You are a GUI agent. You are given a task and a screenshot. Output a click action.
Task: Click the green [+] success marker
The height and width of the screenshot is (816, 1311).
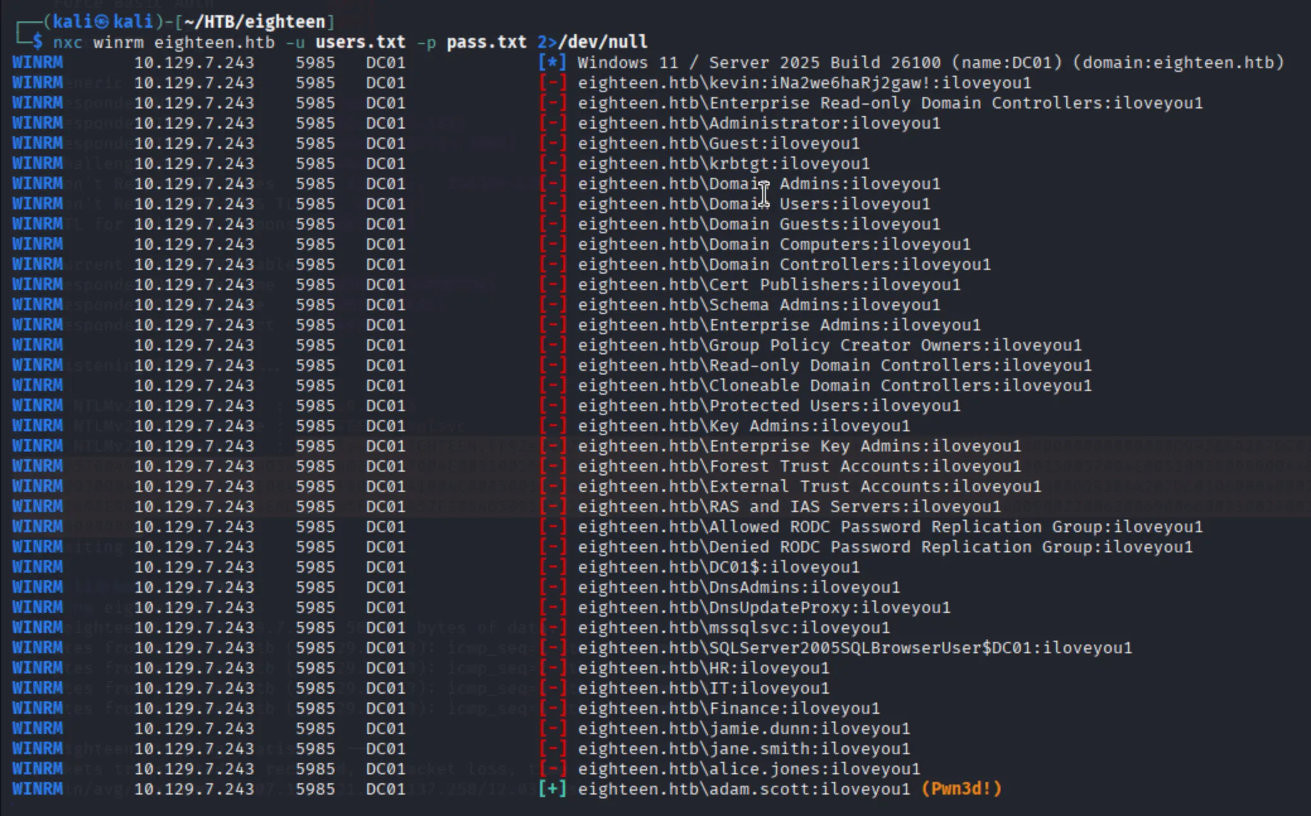coord(553,789)
